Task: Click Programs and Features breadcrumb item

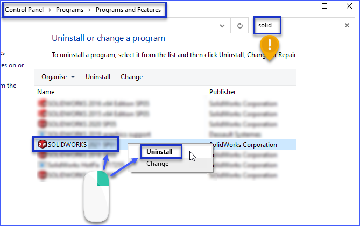Action: pyautogui.click(x=128, y=10)
